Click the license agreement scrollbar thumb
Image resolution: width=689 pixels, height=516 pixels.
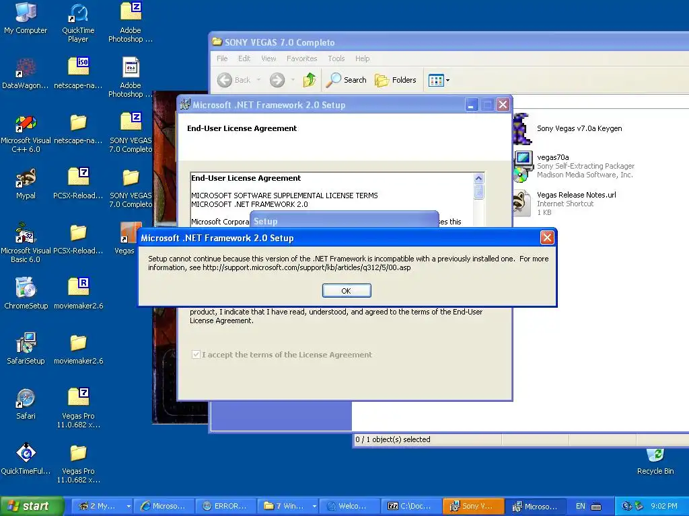479,191
